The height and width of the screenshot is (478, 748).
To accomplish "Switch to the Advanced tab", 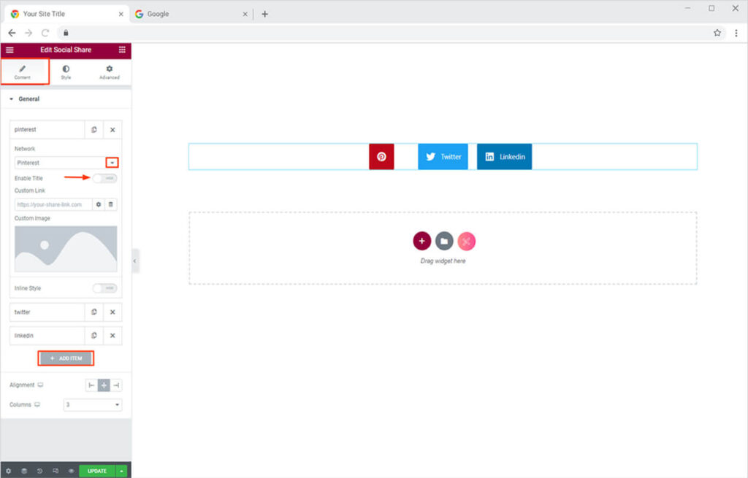I will (110, 72).
